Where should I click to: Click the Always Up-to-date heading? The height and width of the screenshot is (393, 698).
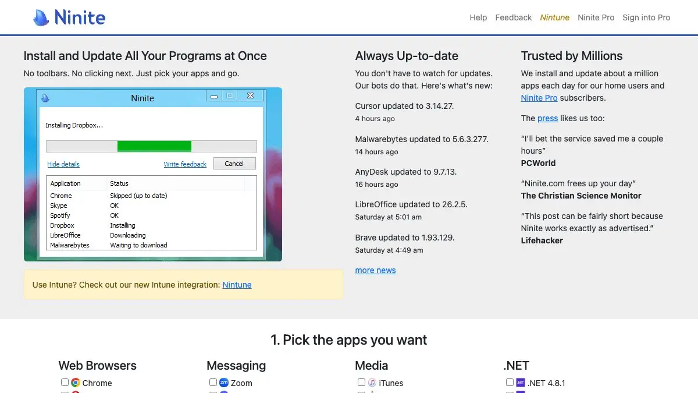tap(407, 56)
